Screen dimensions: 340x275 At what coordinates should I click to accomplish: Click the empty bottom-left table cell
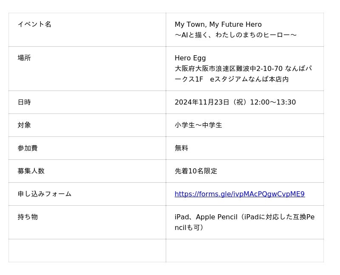[87, 250]
